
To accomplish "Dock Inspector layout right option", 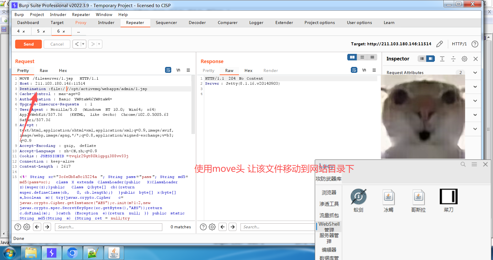I will pos(430,59).
